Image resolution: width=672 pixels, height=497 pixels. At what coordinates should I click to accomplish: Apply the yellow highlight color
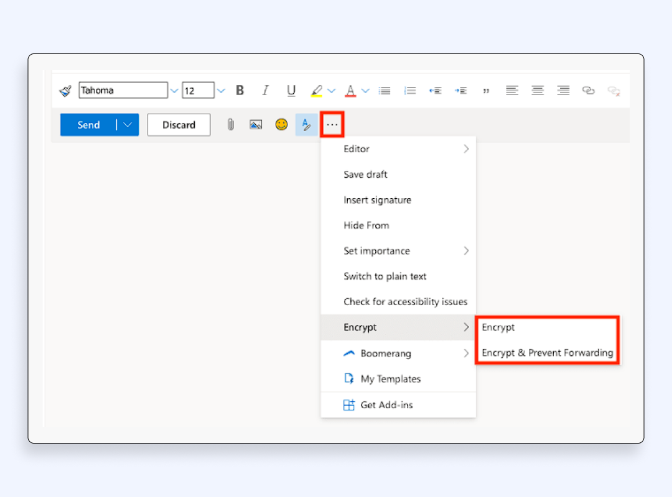[x=317, y=91]
